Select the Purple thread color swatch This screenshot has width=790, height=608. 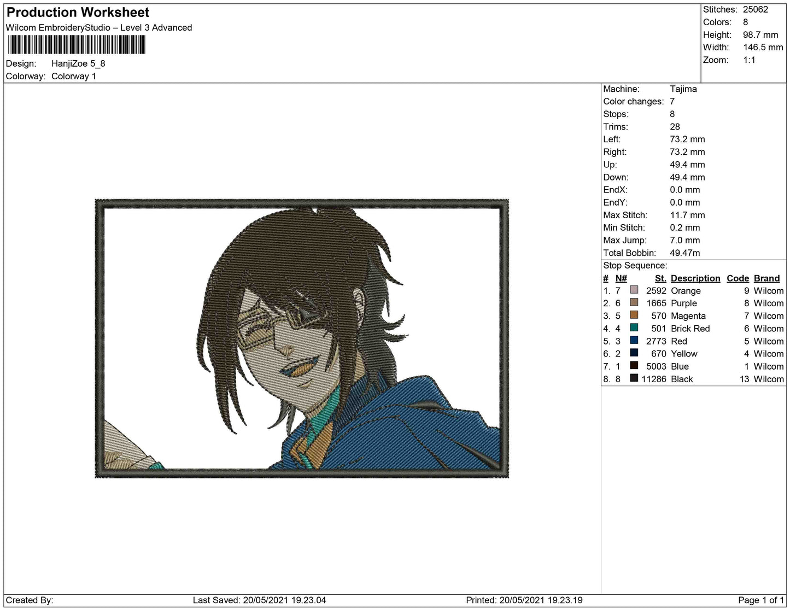click(x=634, y=302)
